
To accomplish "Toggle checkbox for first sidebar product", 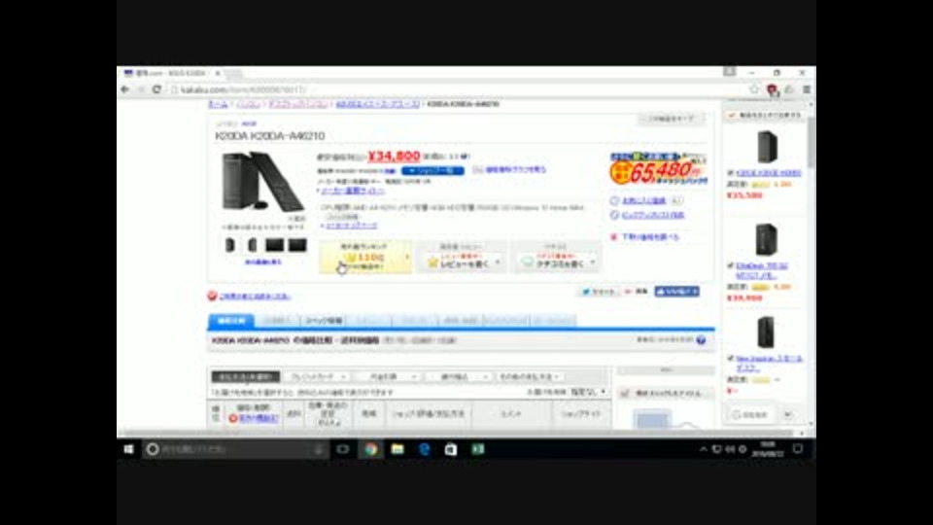I will tap(730, 173).
